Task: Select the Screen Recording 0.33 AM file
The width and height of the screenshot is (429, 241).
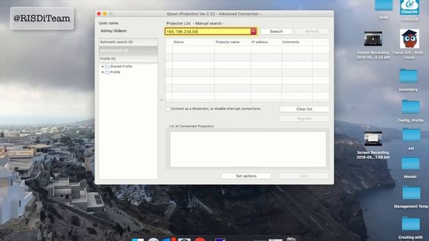Action: click(373, 39)
